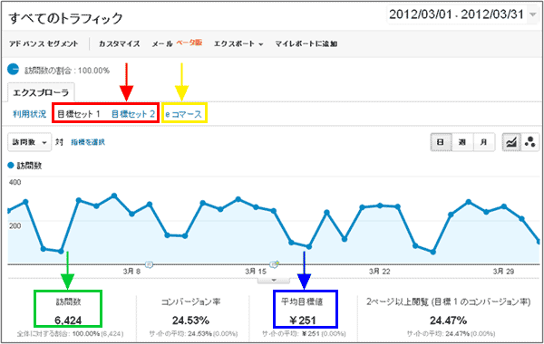This screenshot has height=344, width=544.
Task: Switch to 目標セット 1
Action: pyautogui.click(x=79, y=114)
